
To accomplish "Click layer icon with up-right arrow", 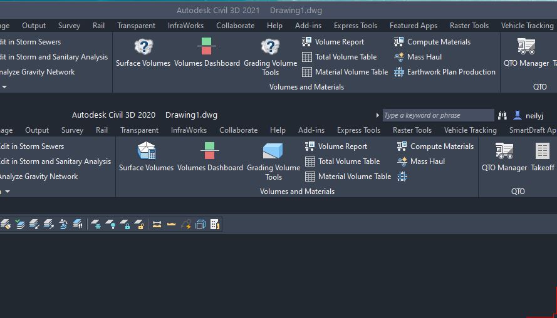I will [48, 224].
